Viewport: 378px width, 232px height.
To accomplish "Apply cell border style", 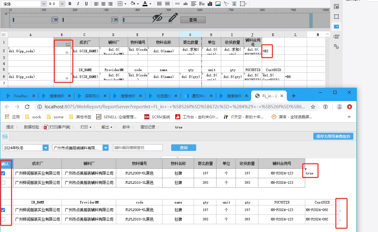I will (x=120, y=4).
